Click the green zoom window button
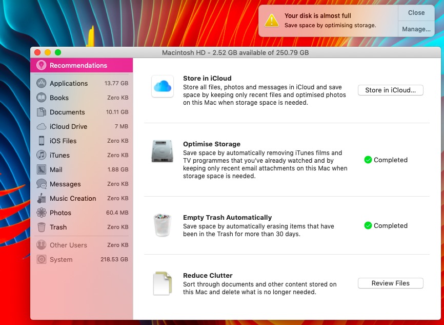The image size is (444, 325). 58,52
